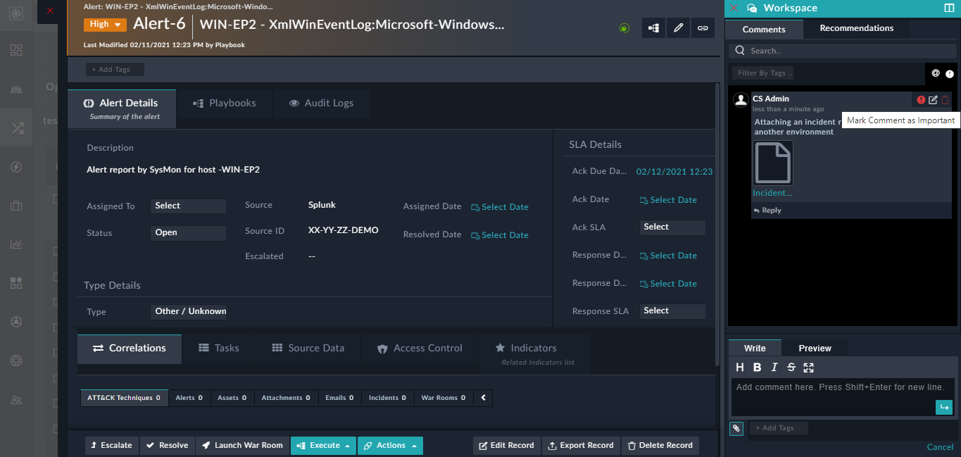Viewport: 961px width, 457px height.
Task: Attach a file using the paperclip icon
Action: 736,427
